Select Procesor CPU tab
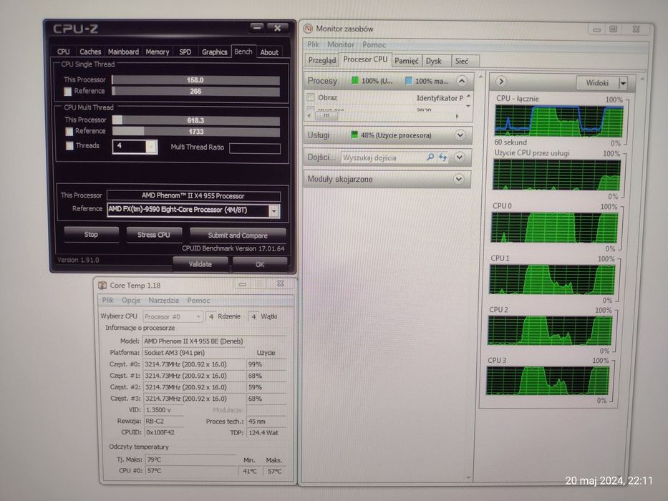Screen dimensions: 668x501 365,59
